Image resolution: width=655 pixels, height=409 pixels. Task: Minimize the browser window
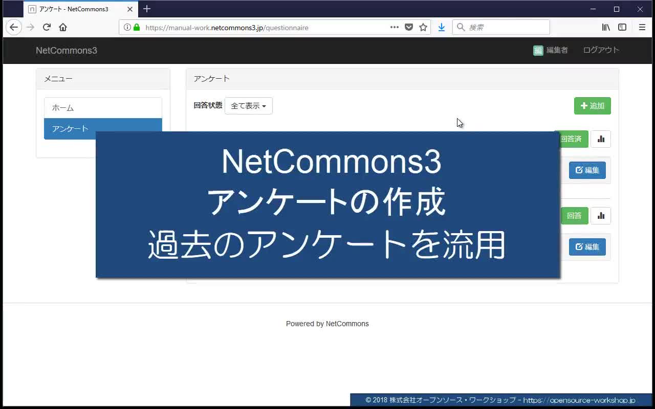pos(593,9)
